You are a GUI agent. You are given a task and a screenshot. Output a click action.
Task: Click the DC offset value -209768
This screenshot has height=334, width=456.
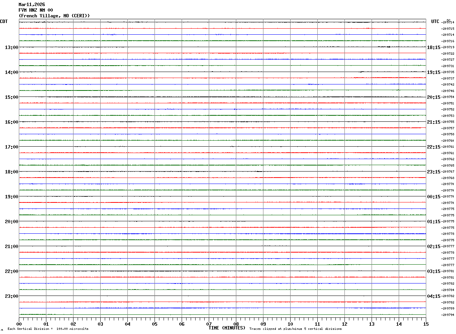click(x=448, y=178)
